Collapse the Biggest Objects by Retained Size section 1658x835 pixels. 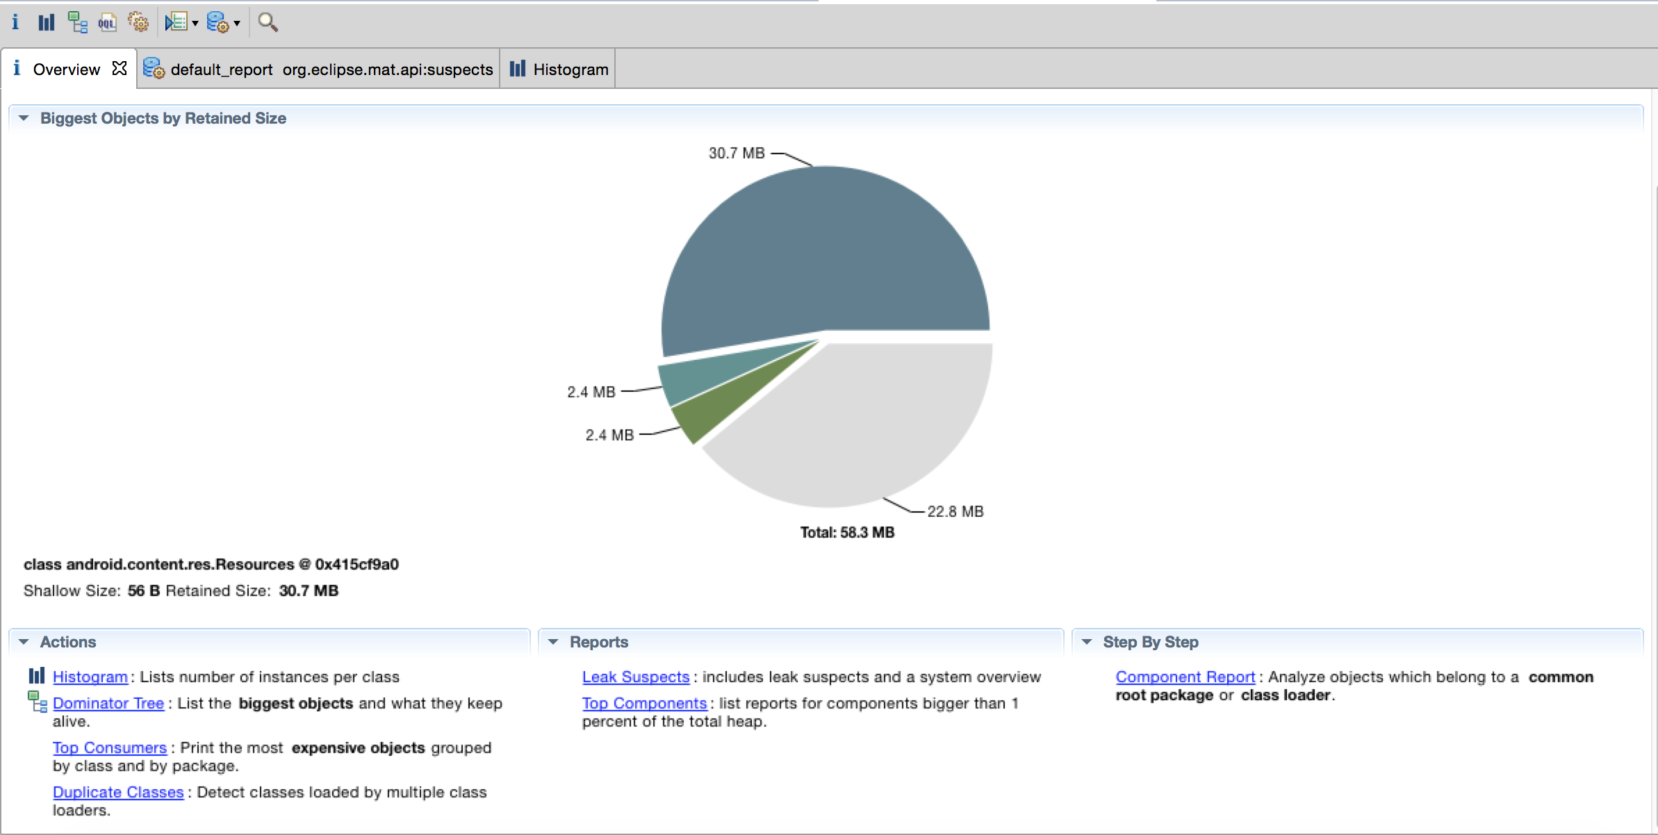tap(24, 118)
